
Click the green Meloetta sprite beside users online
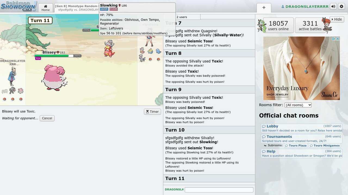pos(261,25)
